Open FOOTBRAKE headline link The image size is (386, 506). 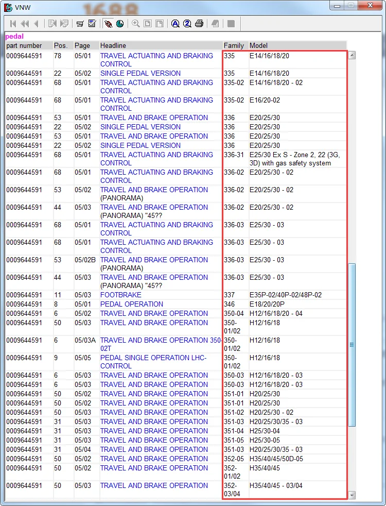pyautogui.click(x=121, y=295)
